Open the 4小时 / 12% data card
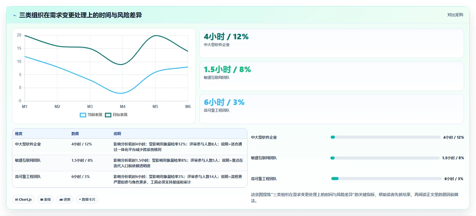Image resolution: width=476 pixels, height=216 pixels. 332,43
